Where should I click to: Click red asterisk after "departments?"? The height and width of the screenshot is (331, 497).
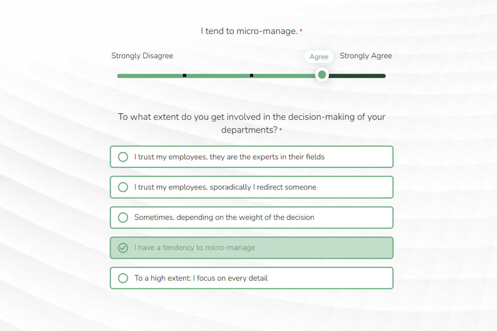281,130
